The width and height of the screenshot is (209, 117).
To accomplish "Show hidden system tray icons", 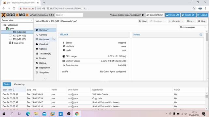I will coord(166,114).
